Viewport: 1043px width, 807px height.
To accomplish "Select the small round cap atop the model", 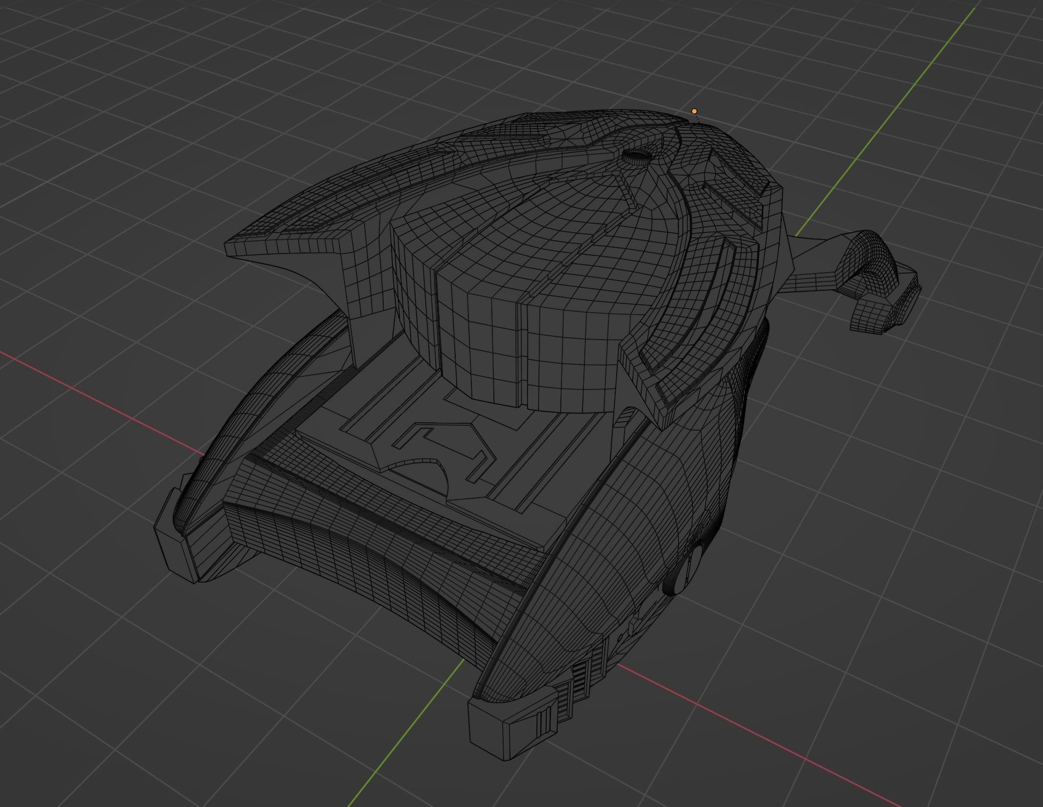I will [x=637, y=156].
